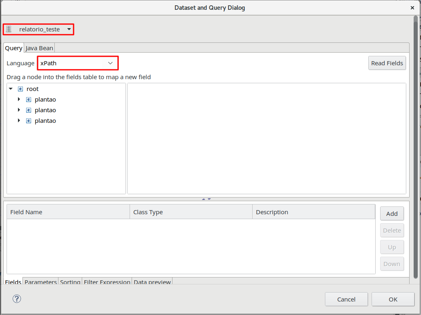Image resolution: width=421 pixels, height=315 pixels.
Task: Confirm the dialog with OK
Action: tap(393, 299)
